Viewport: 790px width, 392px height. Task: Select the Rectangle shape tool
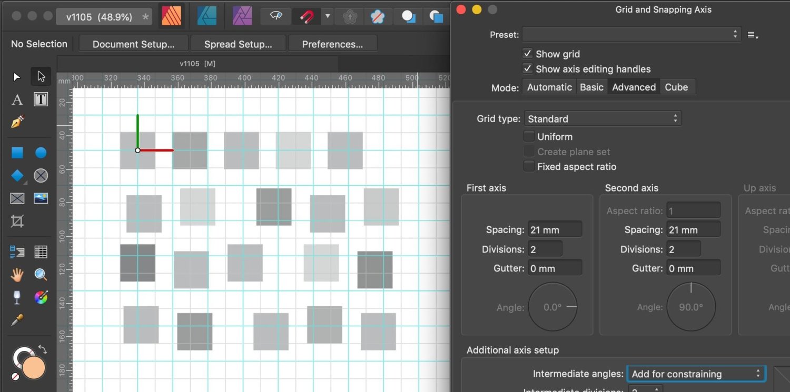pyautogui.click(x=16, y=152)
